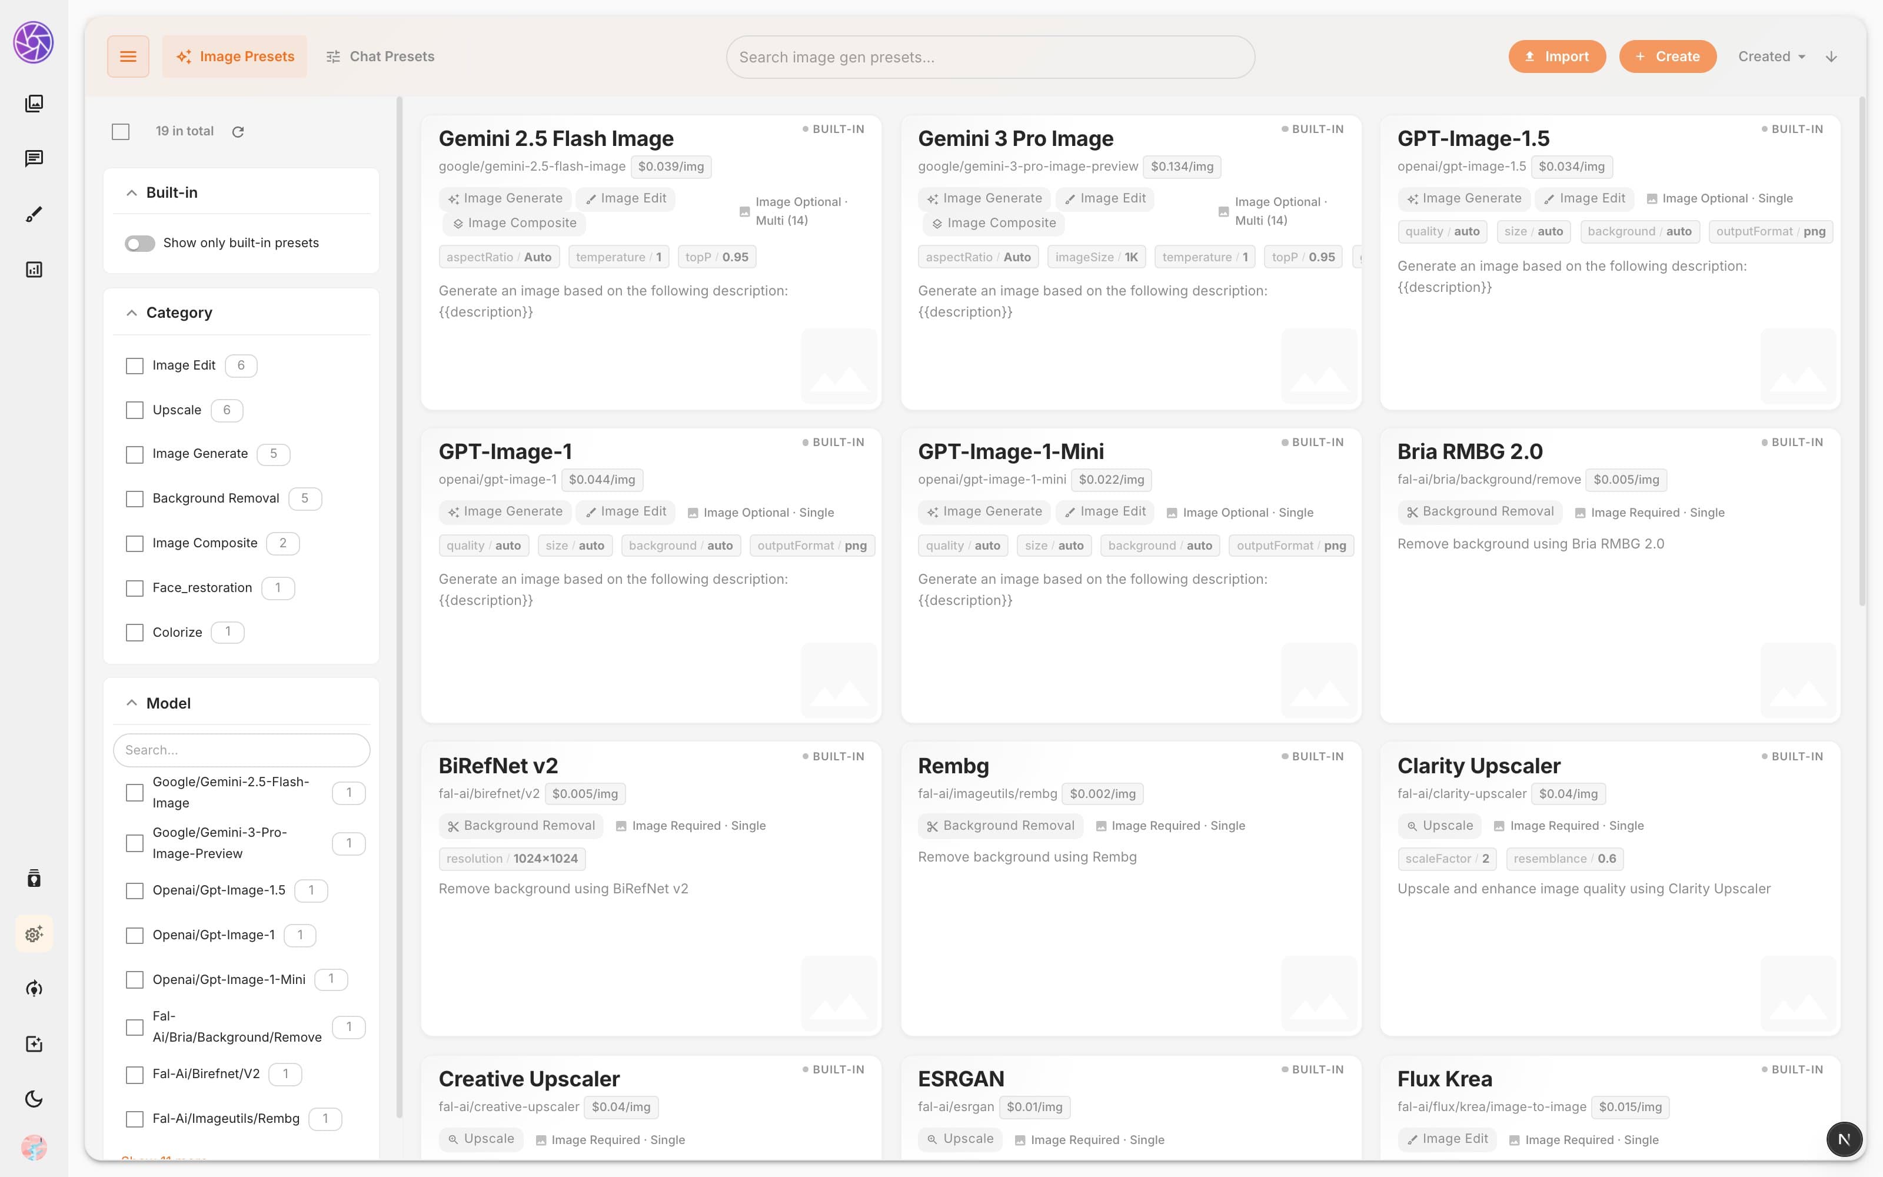Check the Upscale category filter

tap(135, 410)
